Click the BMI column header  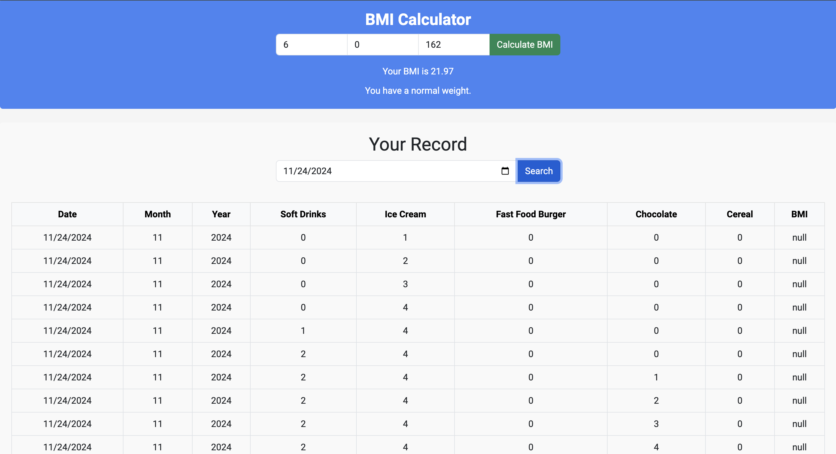click(x=799, y=214)
